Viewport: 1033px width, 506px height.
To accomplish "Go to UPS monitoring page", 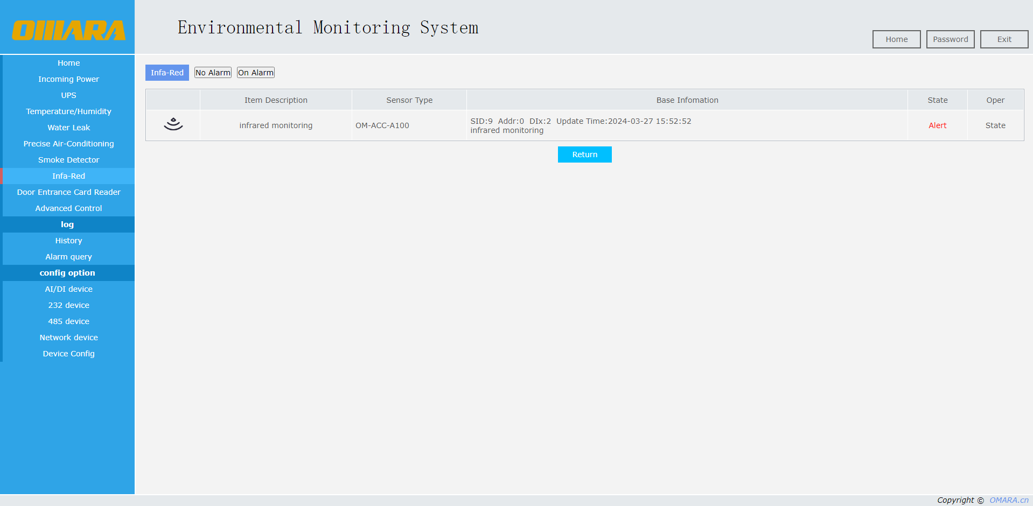I will [68, 95].
